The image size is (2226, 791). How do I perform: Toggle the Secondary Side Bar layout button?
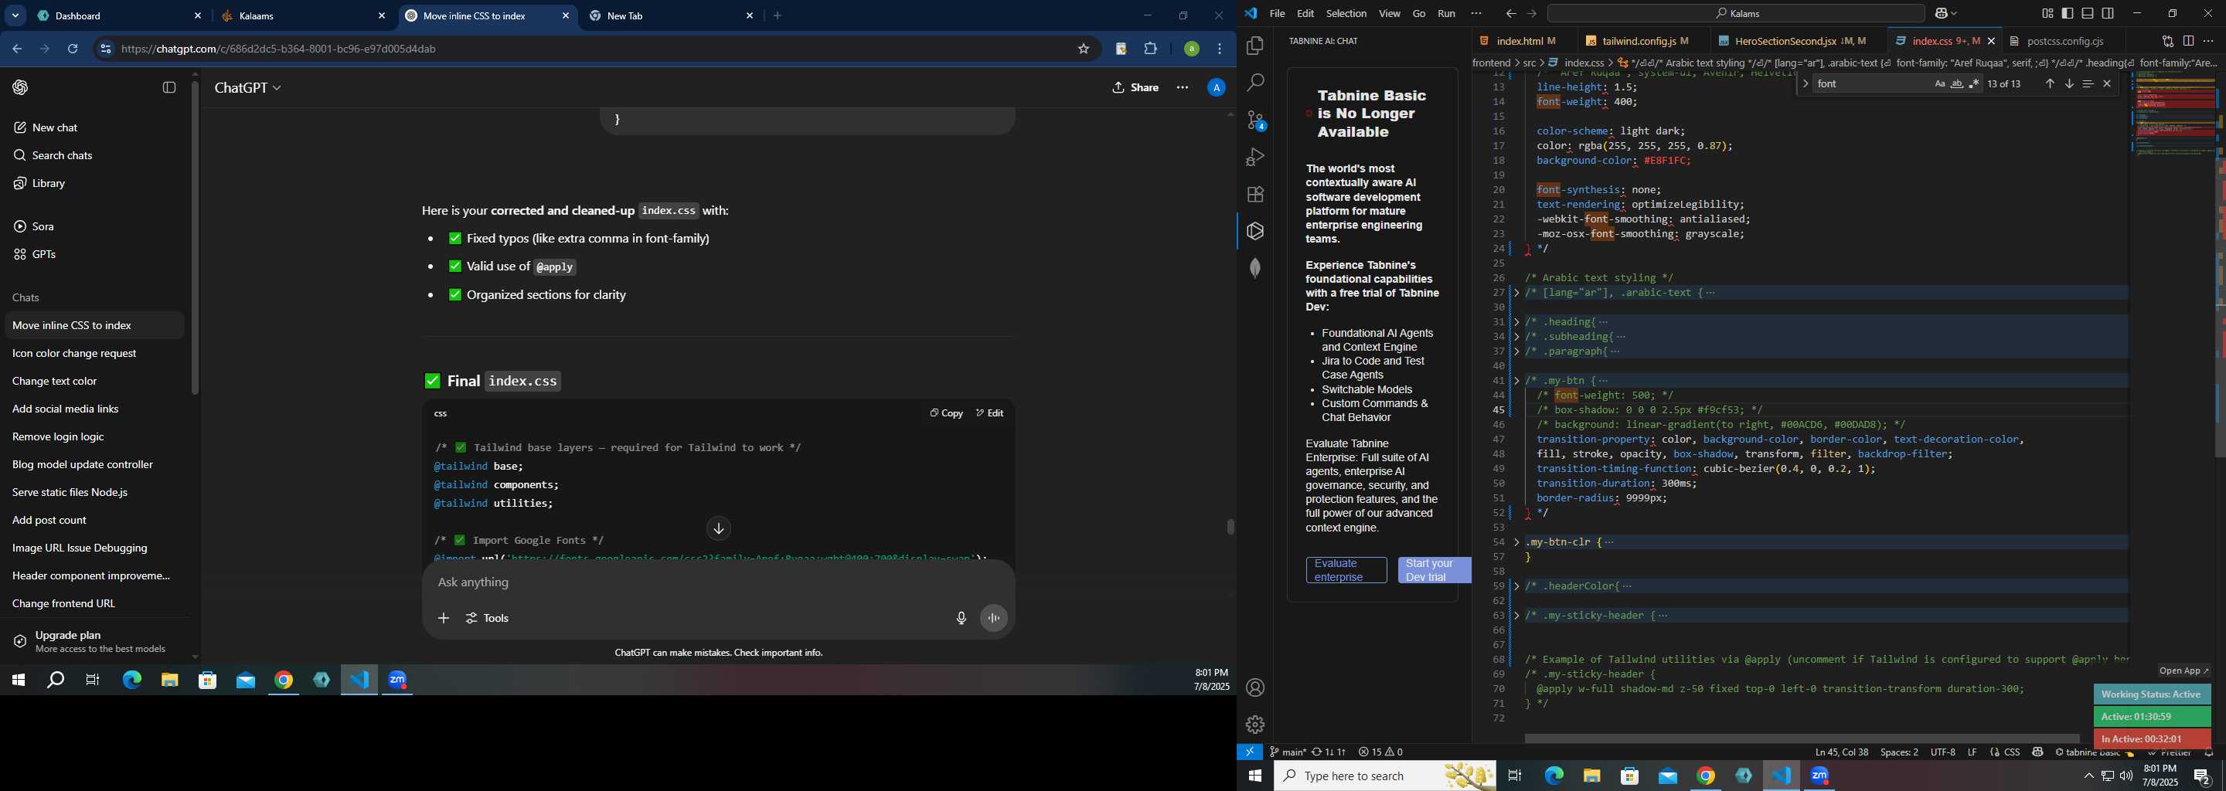2109,14
